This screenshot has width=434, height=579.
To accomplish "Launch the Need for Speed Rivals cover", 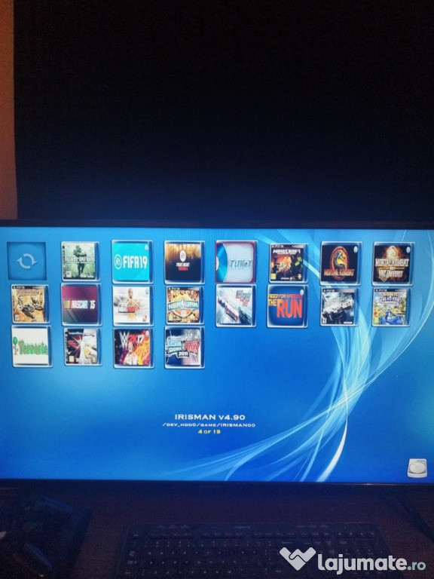I will (236, 306).
